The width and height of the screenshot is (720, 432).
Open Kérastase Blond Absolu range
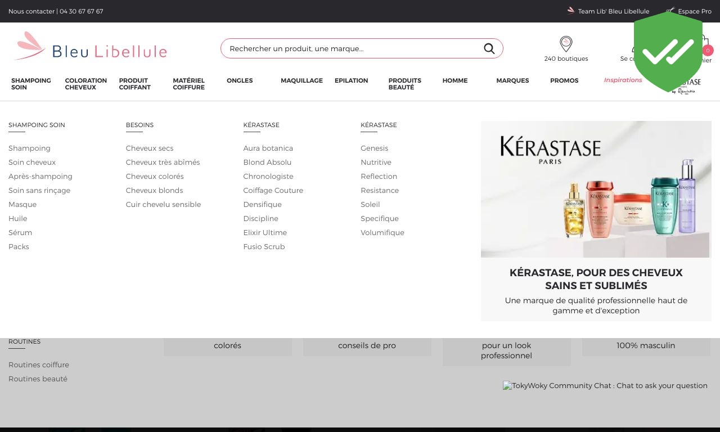coord(267,162)
